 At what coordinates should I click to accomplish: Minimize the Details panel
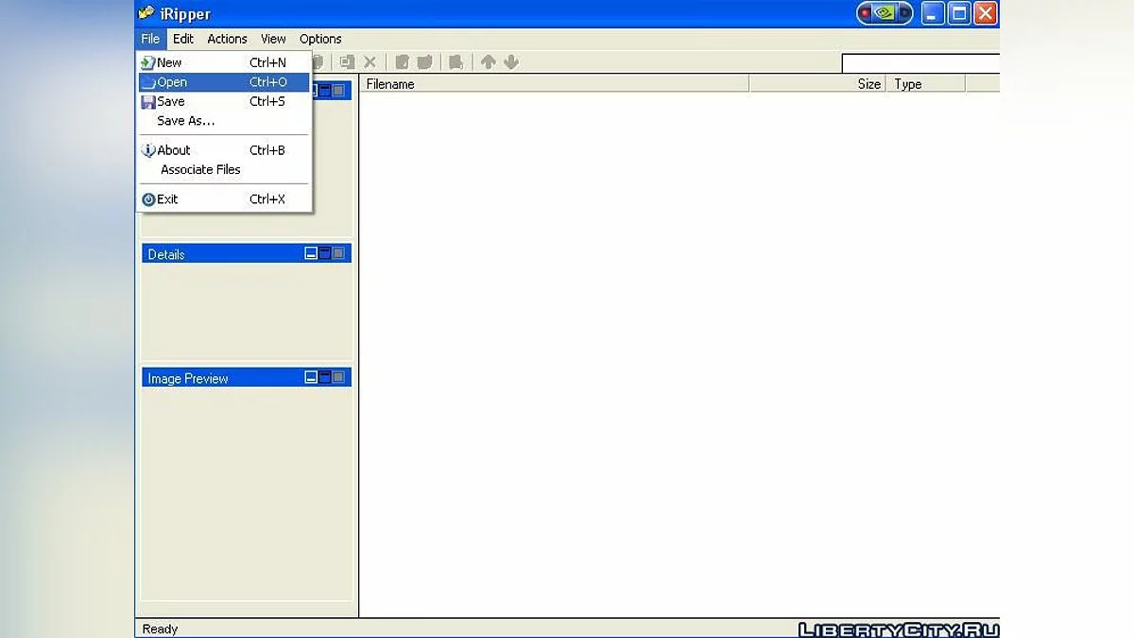pyautogui.click(x=311, y=253)
